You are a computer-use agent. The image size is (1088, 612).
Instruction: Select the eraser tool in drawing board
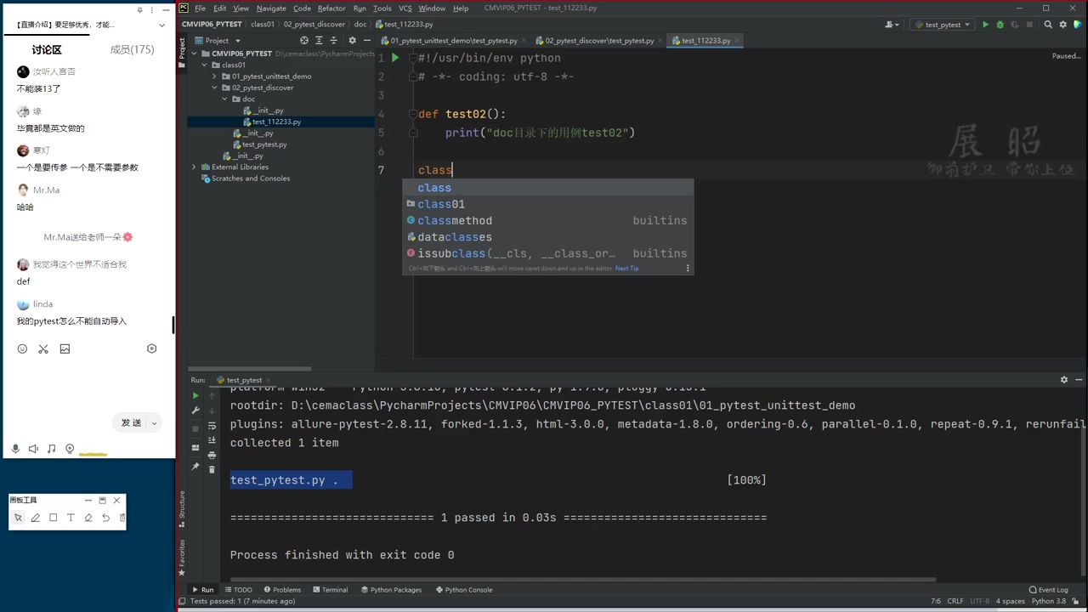(88, 518)
